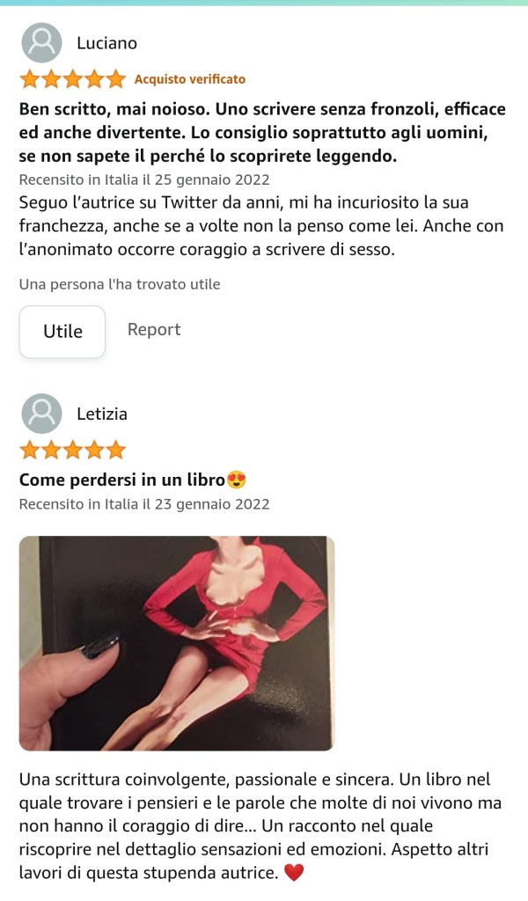This screenshot has height=901, width=528.
Task: Click the heart-eyes emoji in Letizia's title
Action: coord(236,480)
